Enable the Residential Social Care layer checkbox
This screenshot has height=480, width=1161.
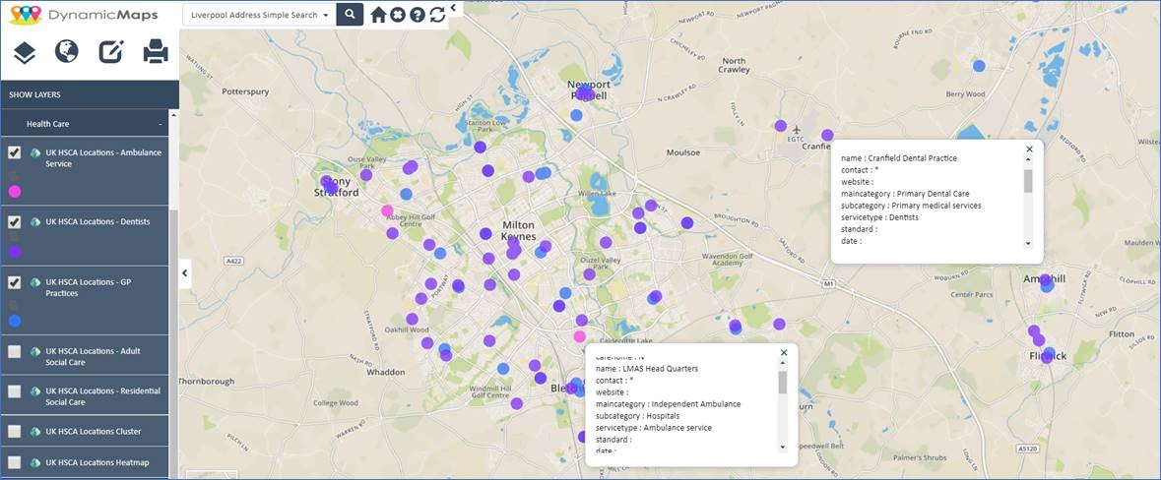coord(14,392)
